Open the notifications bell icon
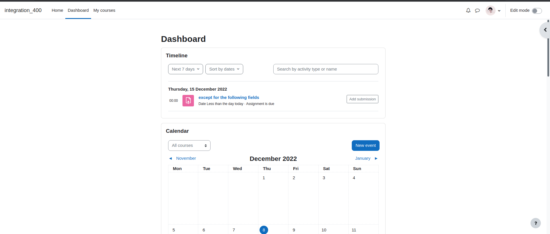 pos(468,10)
